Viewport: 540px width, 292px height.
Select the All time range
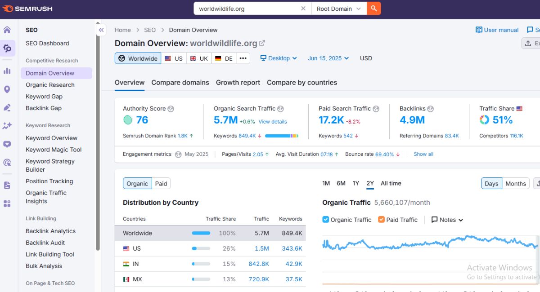(x=391, y=183)
